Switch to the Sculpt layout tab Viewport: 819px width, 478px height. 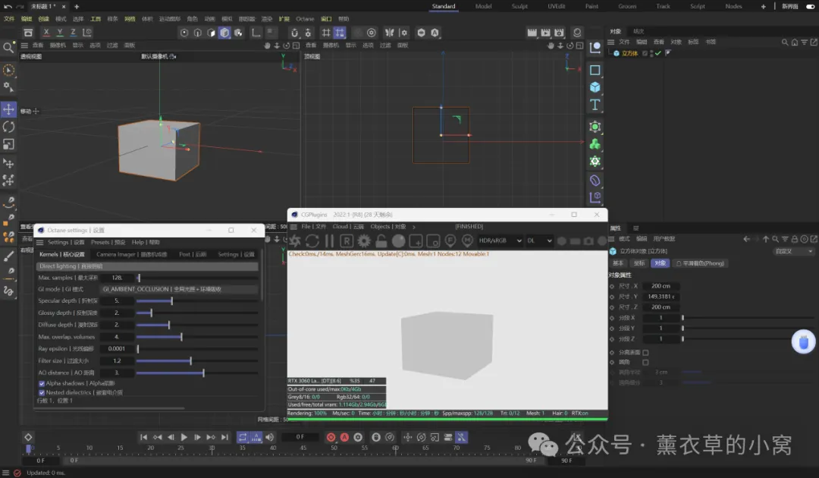(519, 6)
